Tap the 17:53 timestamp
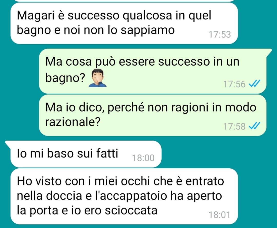Screen dimensions: 277x228 tap(220, 34)
